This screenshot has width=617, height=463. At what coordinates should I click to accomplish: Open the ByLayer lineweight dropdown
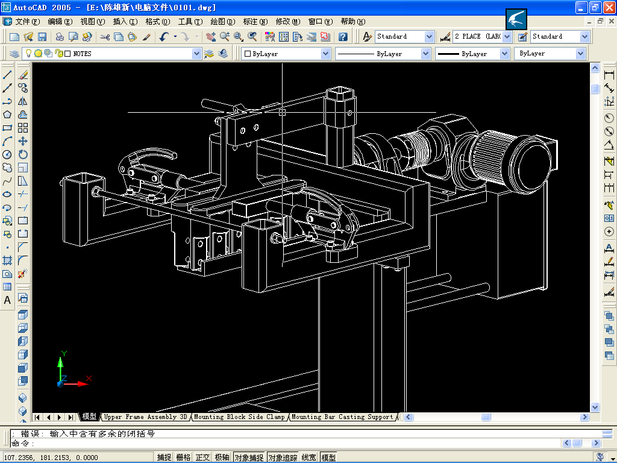[505, 54]
